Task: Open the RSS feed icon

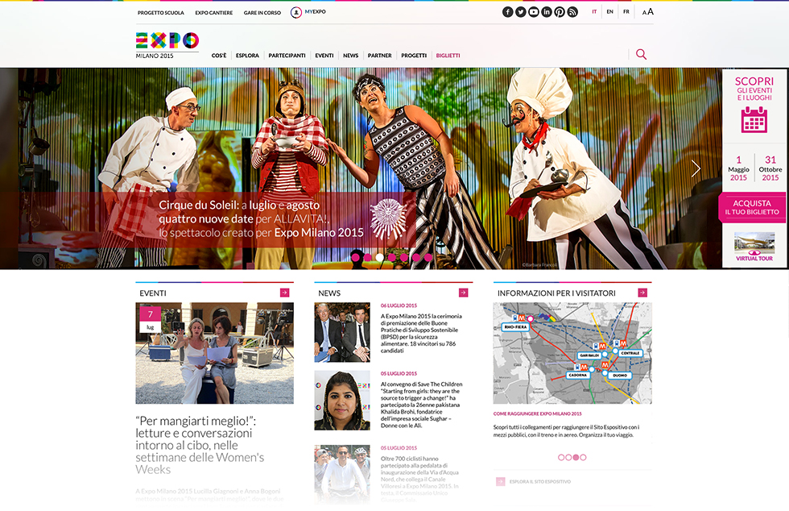Action: [572, 12]
